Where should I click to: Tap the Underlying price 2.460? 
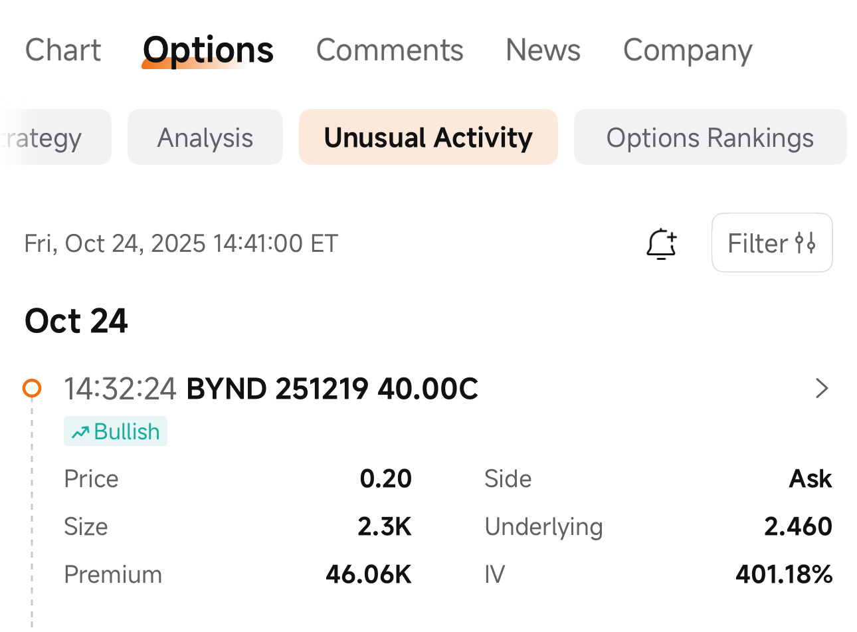click(799, 526)
